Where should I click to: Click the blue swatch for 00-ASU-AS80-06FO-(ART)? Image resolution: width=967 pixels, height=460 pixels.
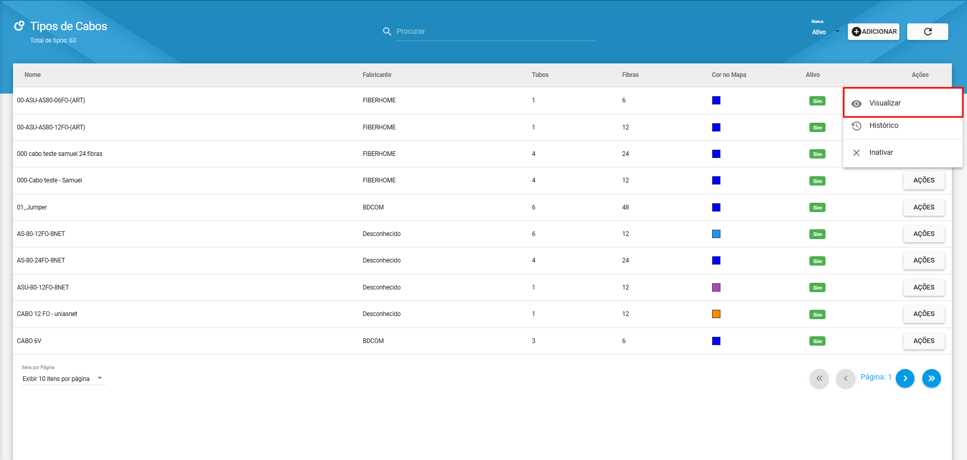pos(716,100)
